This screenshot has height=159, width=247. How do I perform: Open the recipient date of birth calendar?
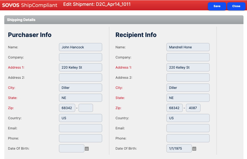194,149
